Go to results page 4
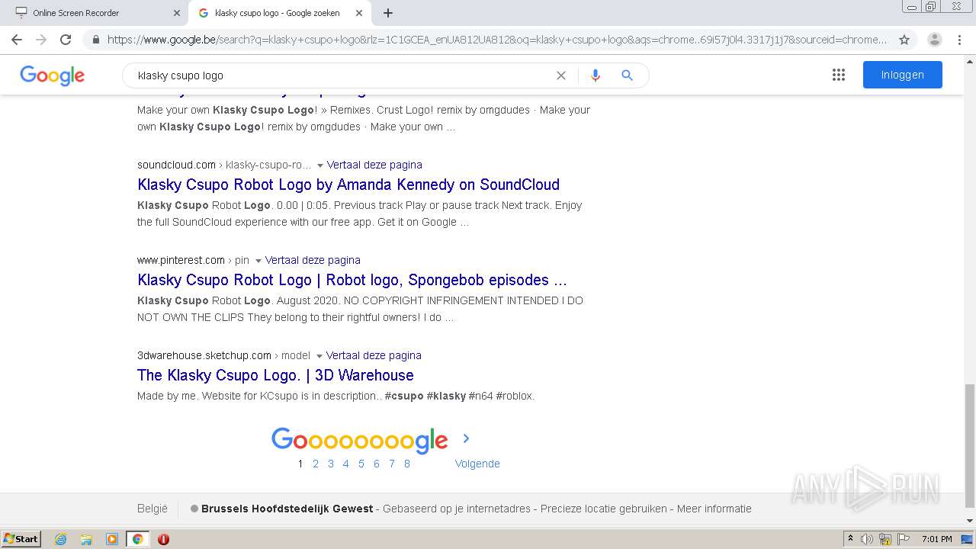This screenshot has width=976, height=549. (x=346, y=464)
